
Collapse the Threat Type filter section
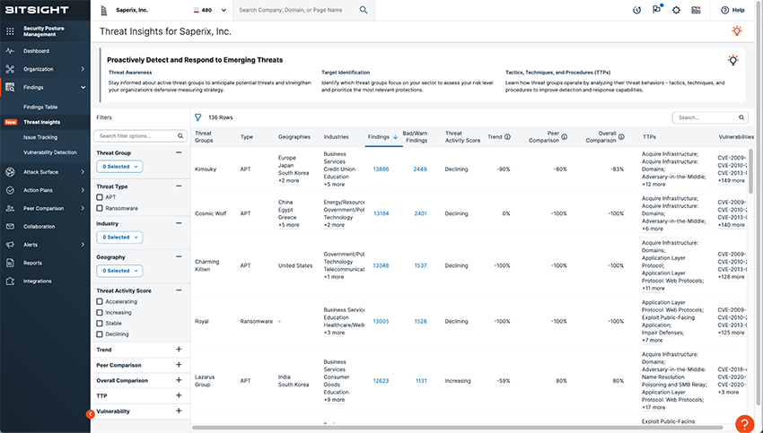pyautogui.click(x=179, y=186)
